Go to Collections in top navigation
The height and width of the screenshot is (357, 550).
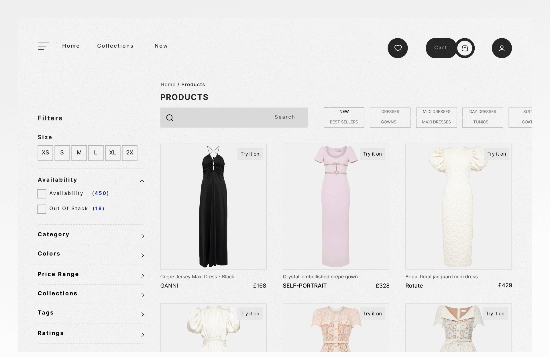115,46
